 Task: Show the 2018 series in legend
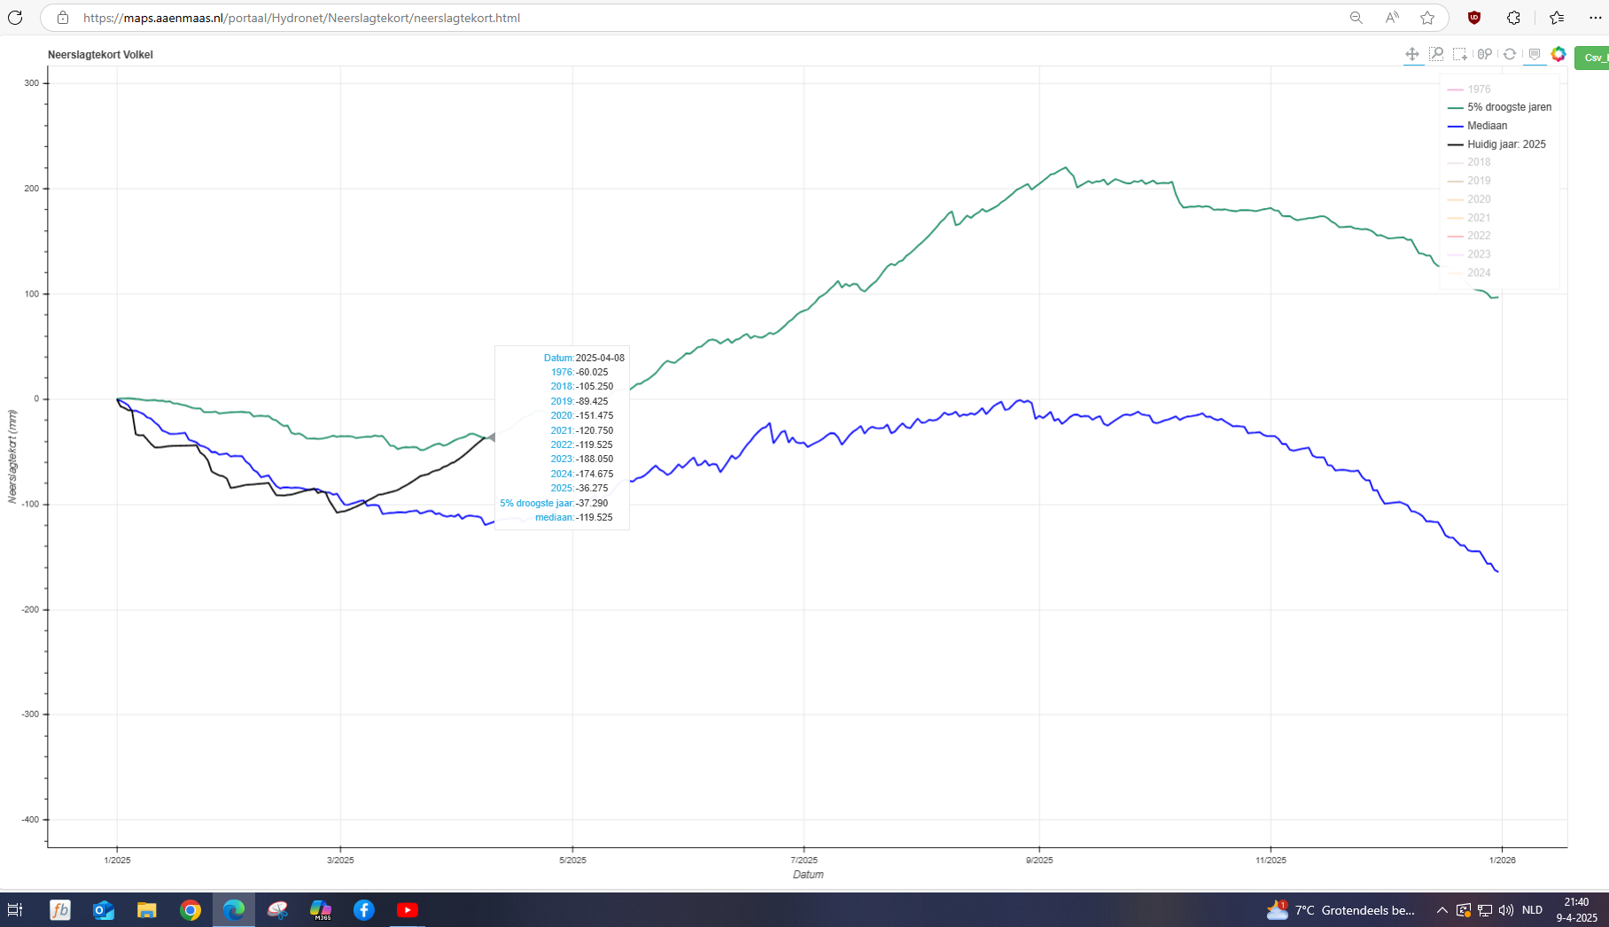1469,162
